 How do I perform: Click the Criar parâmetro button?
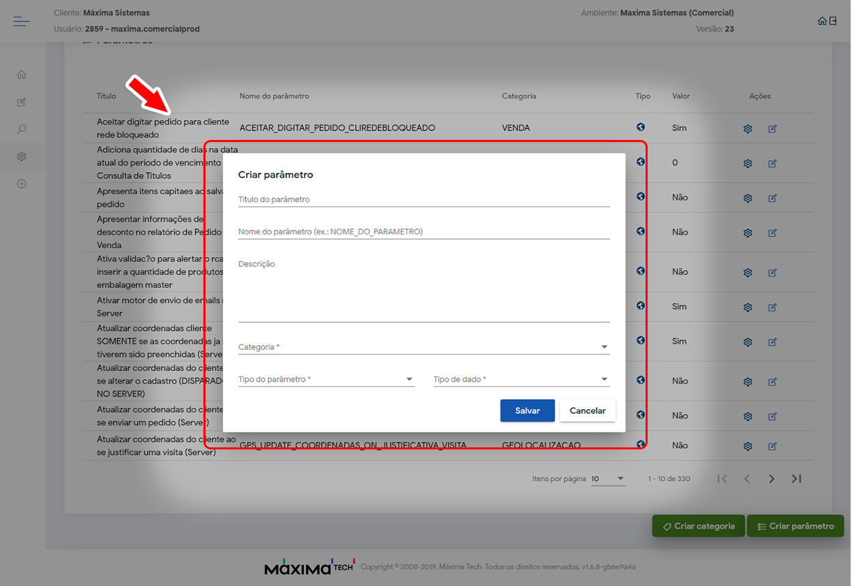click(x=795, y=526)
